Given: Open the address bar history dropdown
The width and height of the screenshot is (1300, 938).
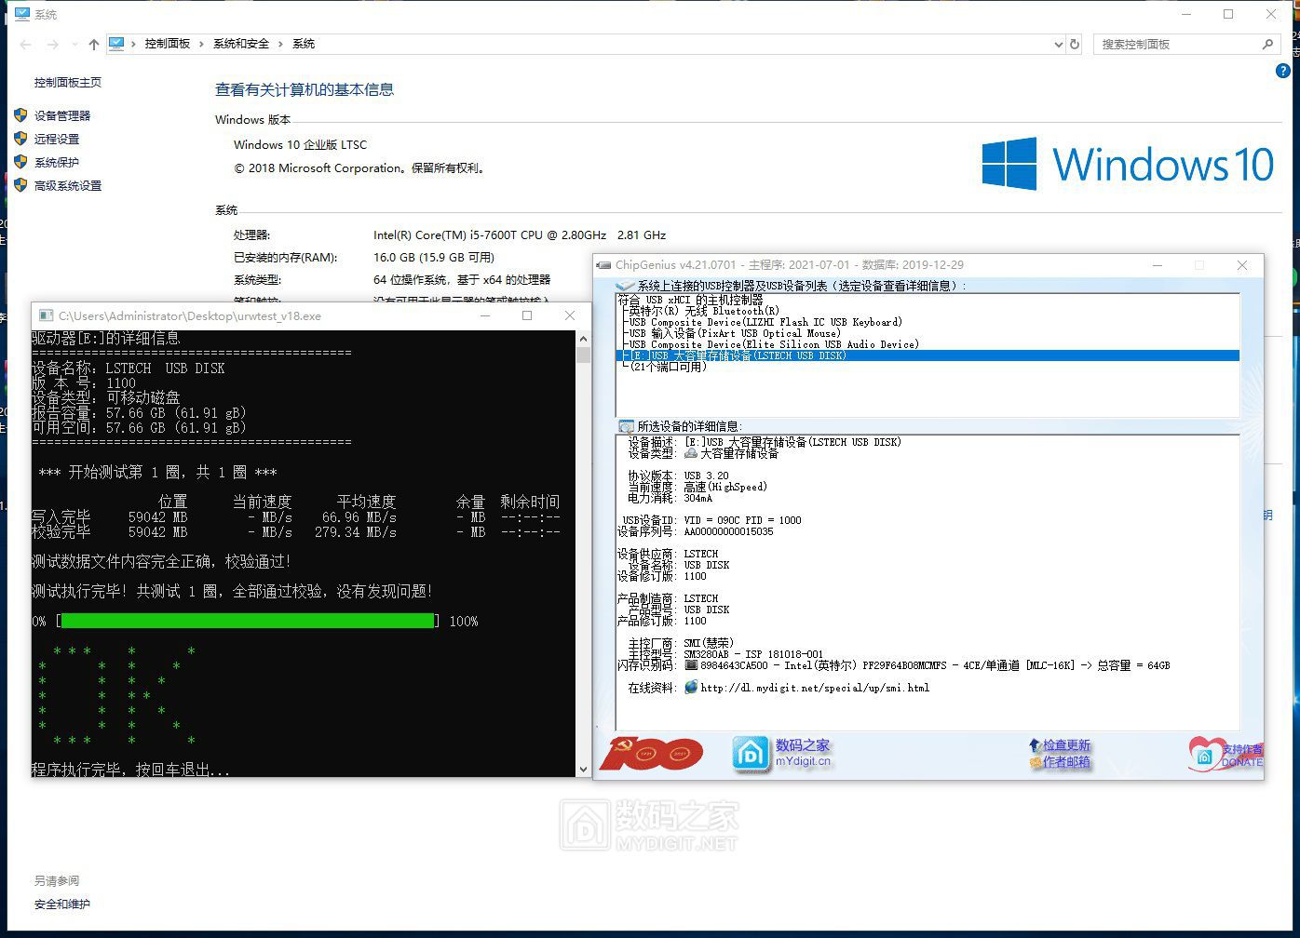Looking at the screenshot, I should tap(1058, 44).
